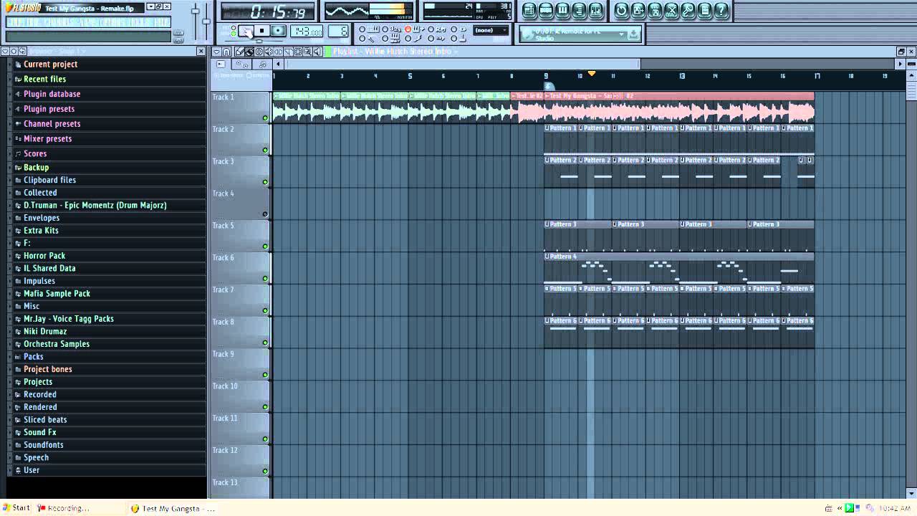Select the Slip tool in Playlist toolbar
The height and width of the screenshot is (516, 917).
point(278,52)
